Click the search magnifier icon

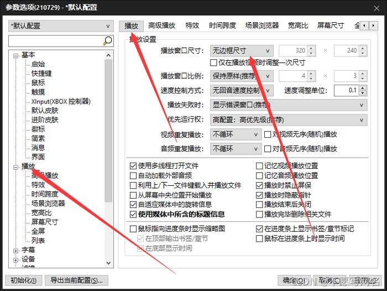[108, 41]
